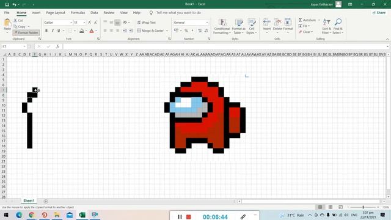
Task: Open Find & Select menu
Action: coord(338,26)
